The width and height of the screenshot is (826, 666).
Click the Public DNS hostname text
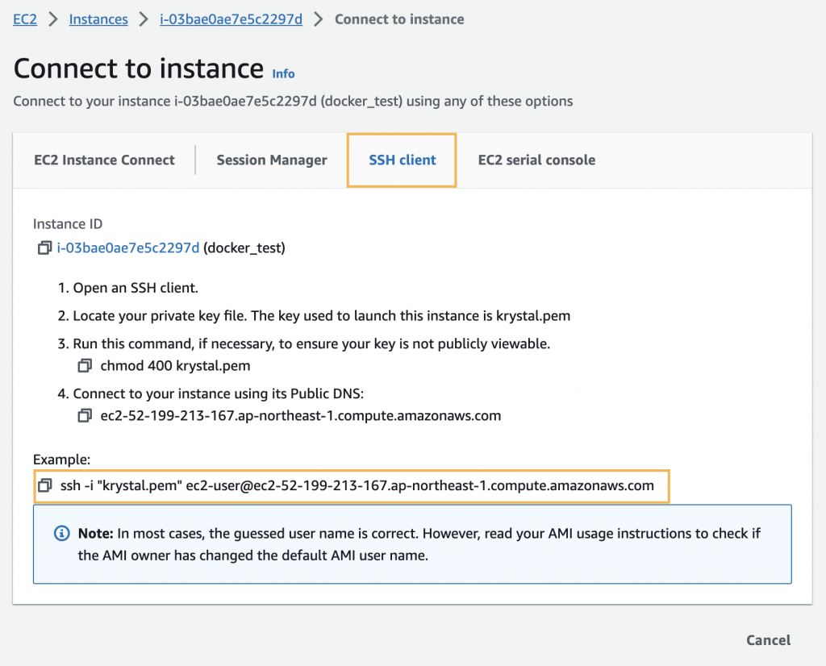301,416
